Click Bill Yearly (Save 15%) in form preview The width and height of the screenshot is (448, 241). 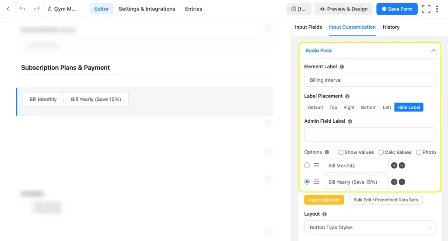click(96, 99)
